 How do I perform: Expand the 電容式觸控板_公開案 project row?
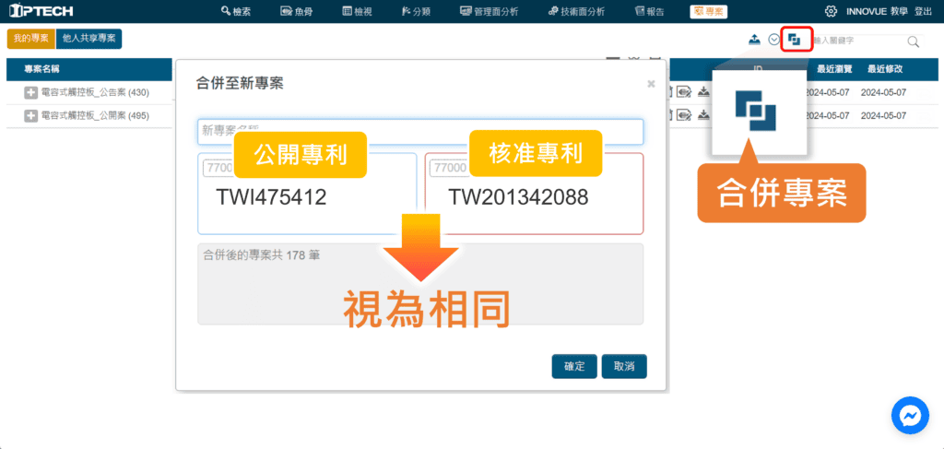tap(30, 116)
